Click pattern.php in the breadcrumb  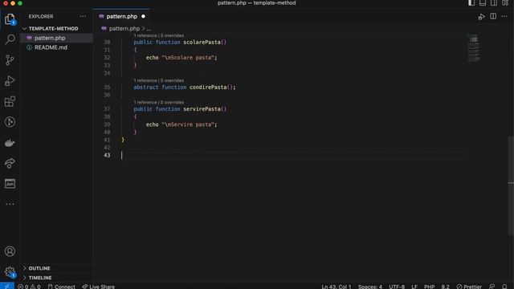124,29
